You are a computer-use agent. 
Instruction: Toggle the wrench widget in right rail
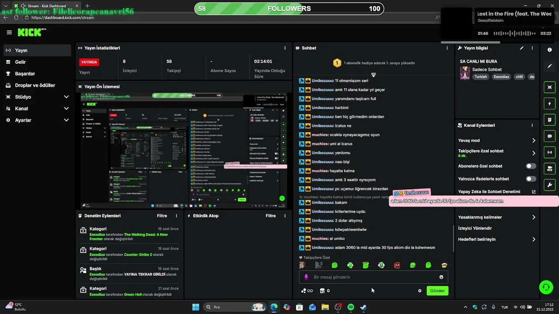click(550, 184)
